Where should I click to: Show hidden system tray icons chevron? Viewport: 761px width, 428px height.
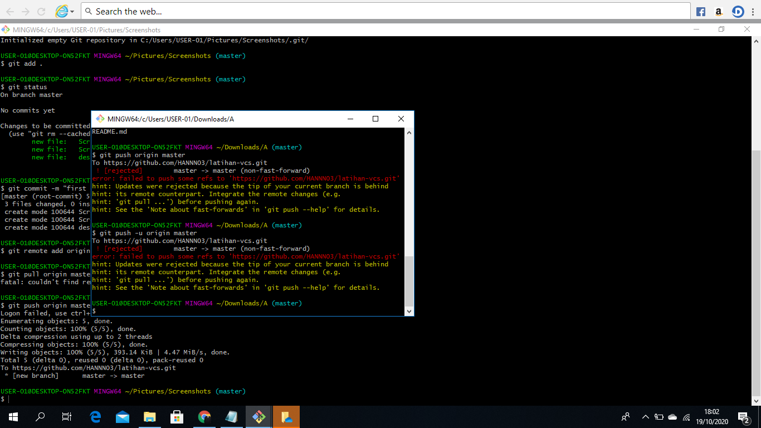(646, 417)
